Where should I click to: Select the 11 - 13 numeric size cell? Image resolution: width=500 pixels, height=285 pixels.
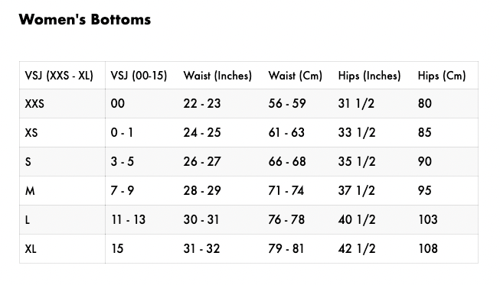128,220
